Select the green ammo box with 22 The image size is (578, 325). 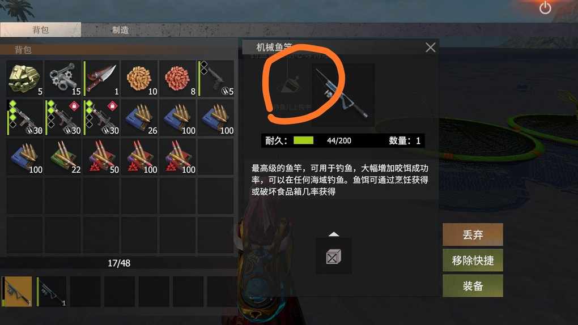pyautogui.click(x=63, y=157)
